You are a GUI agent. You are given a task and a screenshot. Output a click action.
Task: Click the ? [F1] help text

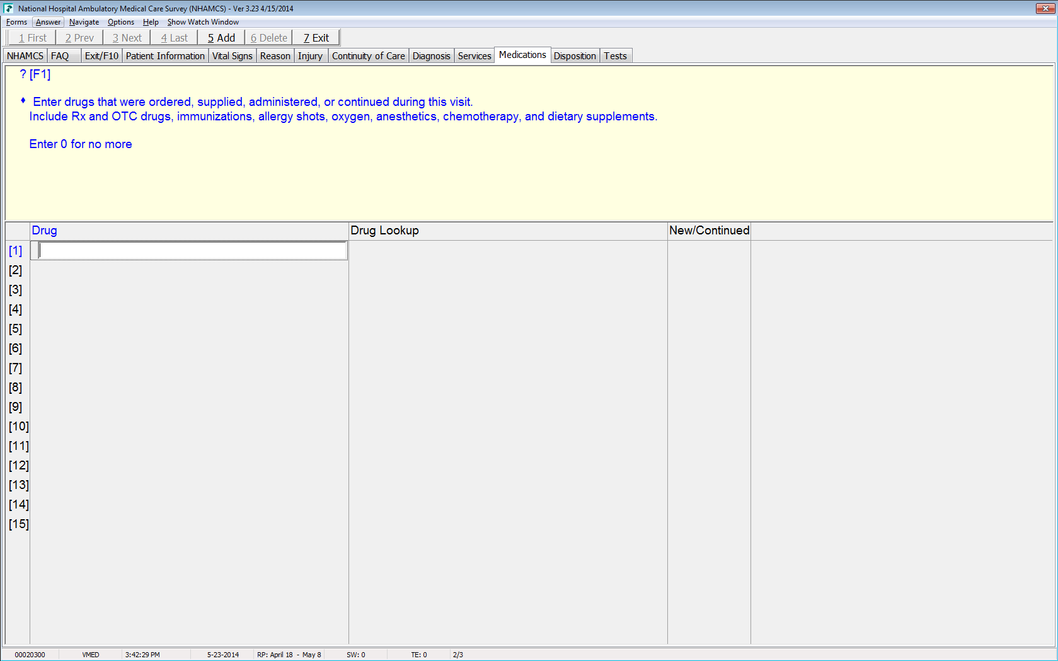(x=35, y=74)
